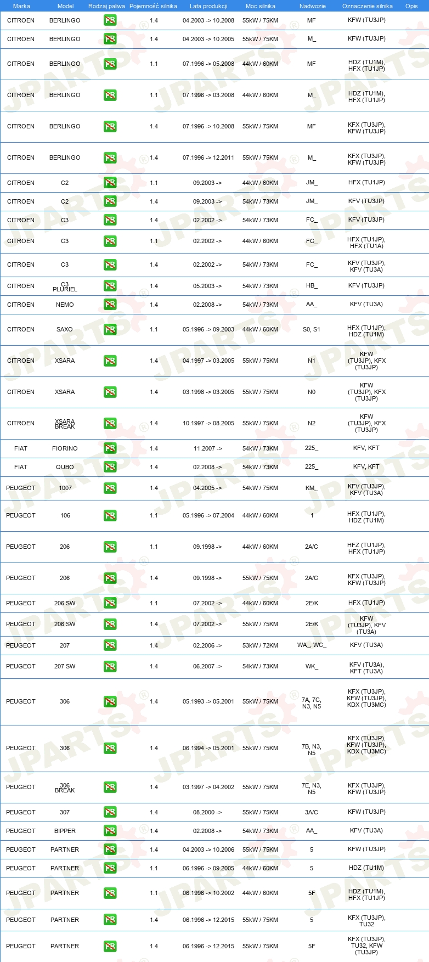Click the fuel icon for Citroen Xsara N0 body
This screenshot has height=962, width=429.
110,392
